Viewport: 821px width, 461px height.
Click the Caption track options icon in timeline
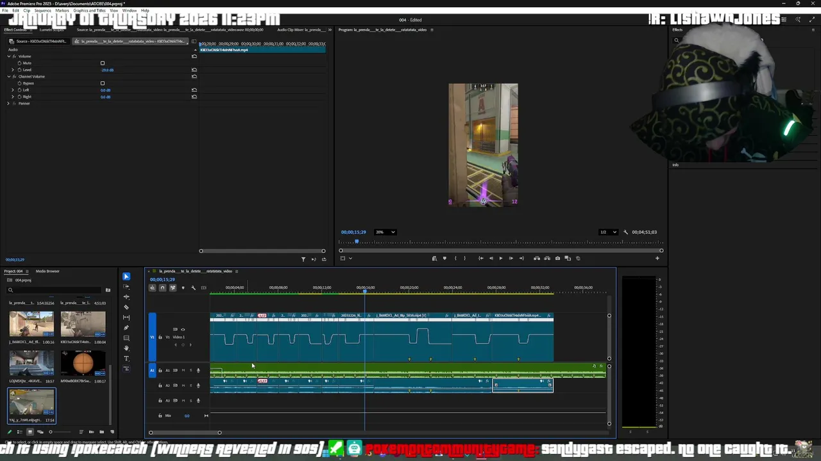(203, 287)
